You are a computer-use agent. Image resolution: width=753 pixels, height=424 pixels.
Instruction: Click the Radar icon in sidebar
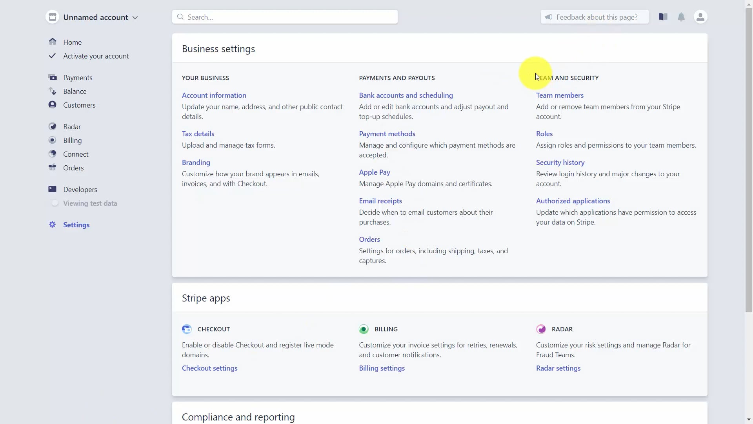pos(53,126)
